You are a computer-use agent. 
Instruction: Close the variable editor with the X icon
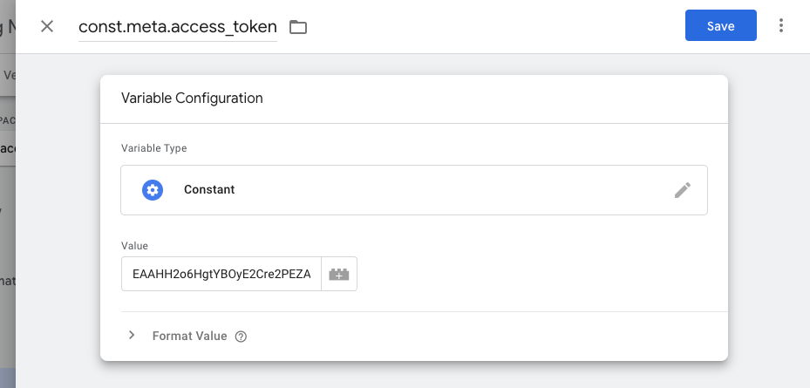click(x=47, y=26)
